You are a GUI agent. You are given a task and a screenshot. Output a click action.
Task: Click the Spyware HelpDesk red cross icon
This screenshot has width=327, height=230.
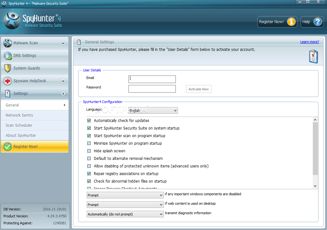click(8, 81)
